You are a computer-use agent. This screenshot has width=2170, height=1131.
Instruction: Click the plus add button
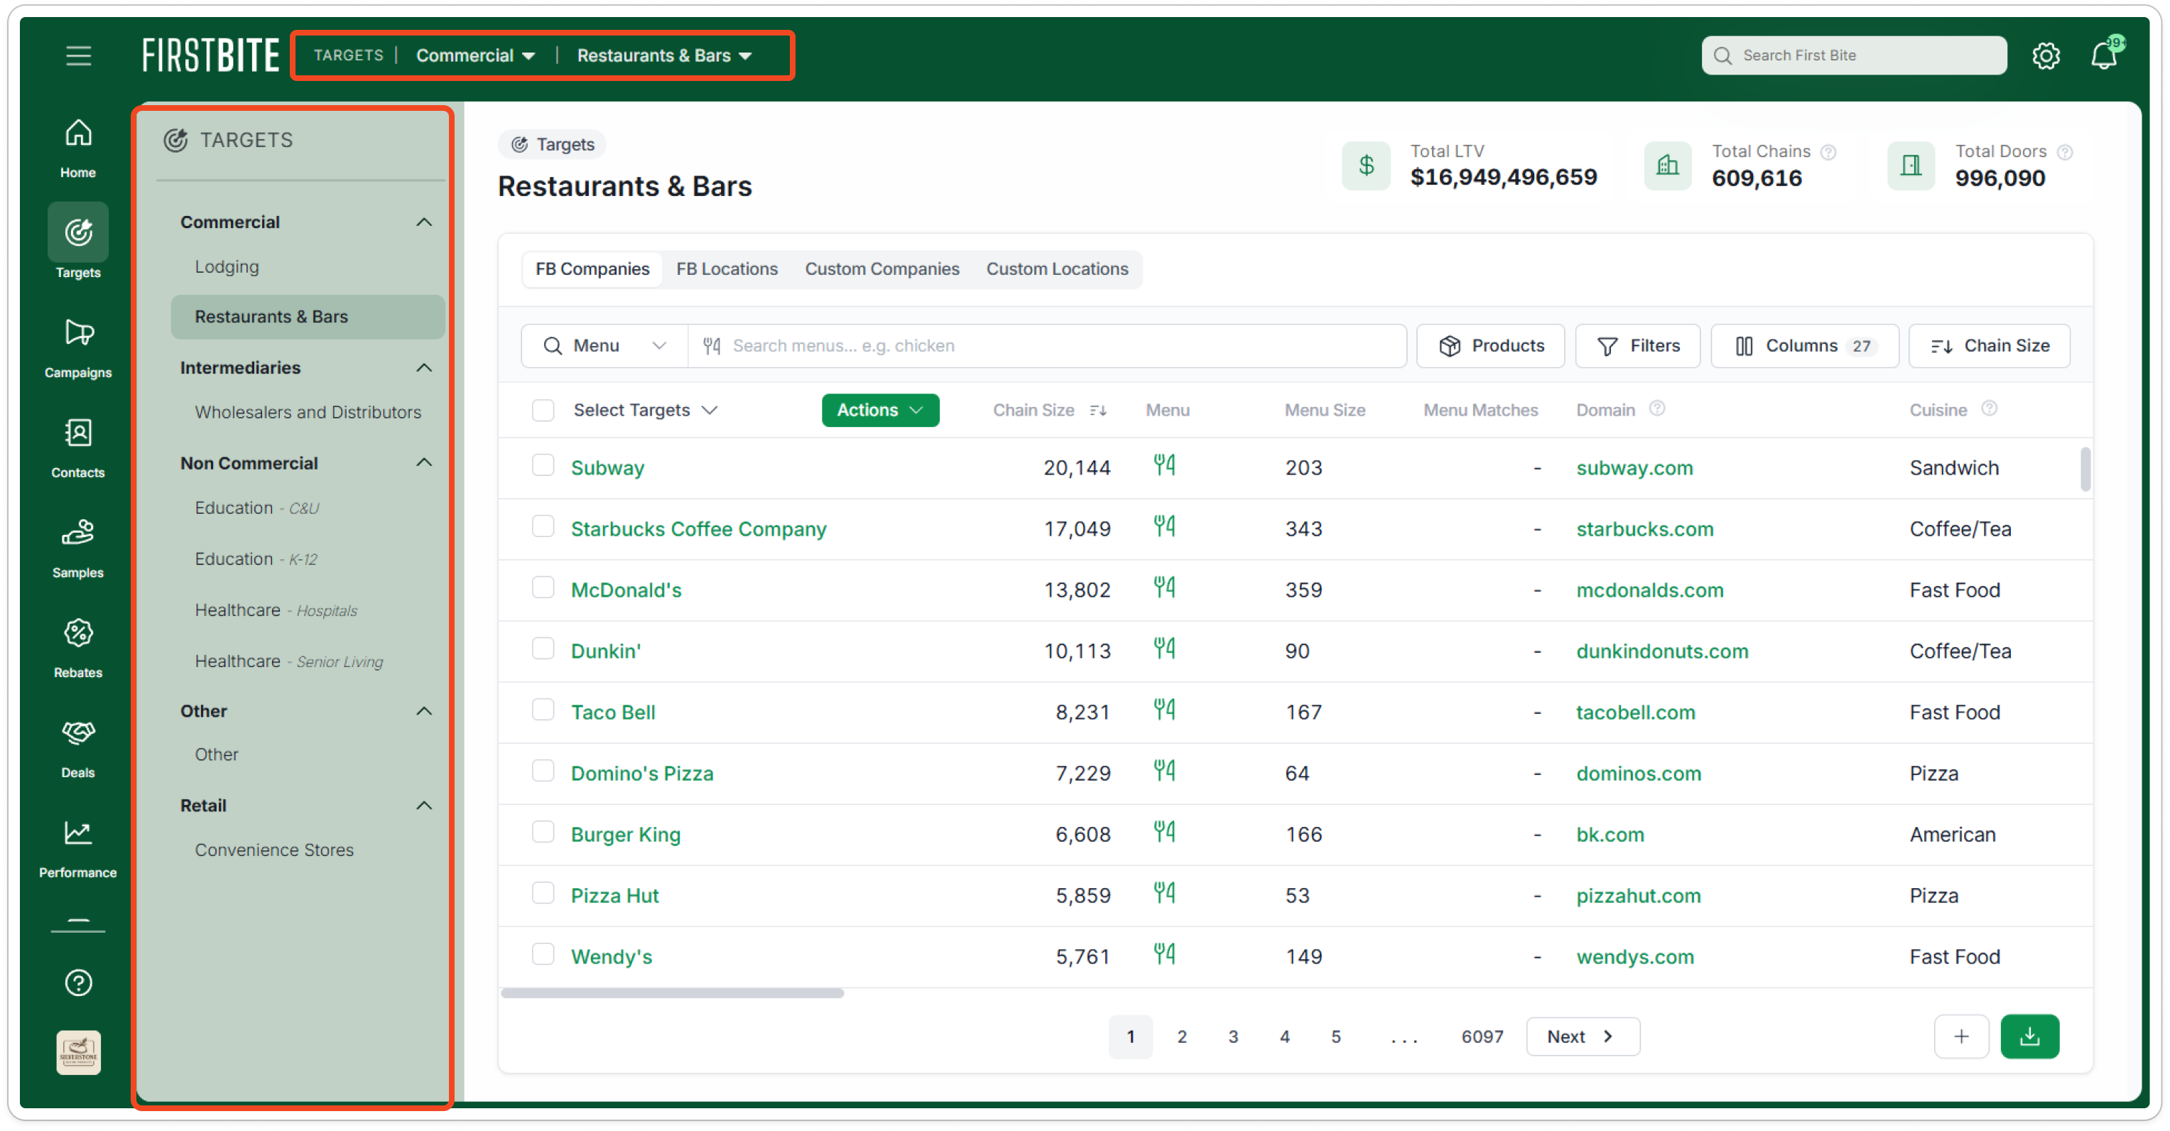pos(1961,1036)
